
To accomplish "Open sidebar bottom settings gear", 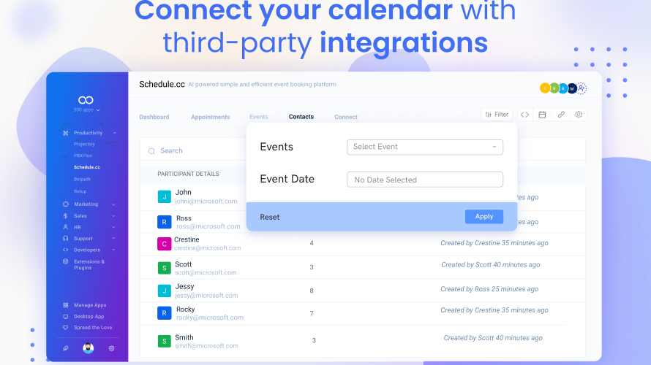I will pos(112,348).
